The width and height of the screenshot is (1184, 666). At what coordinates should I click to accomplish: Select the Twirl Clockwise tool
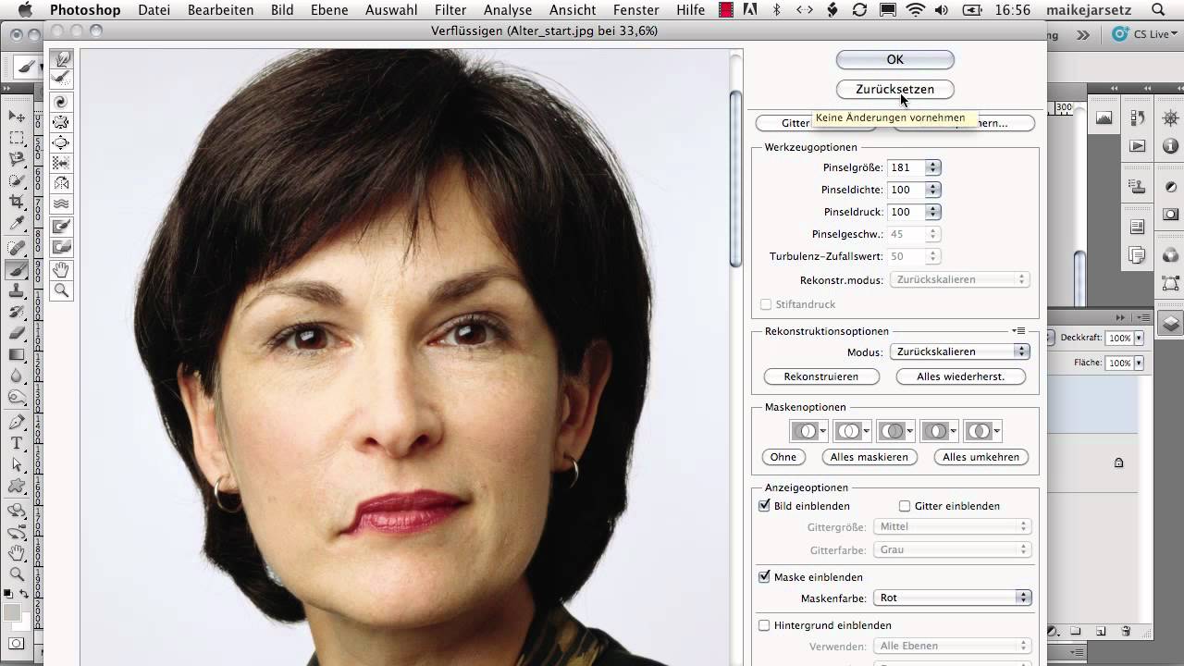62,102
